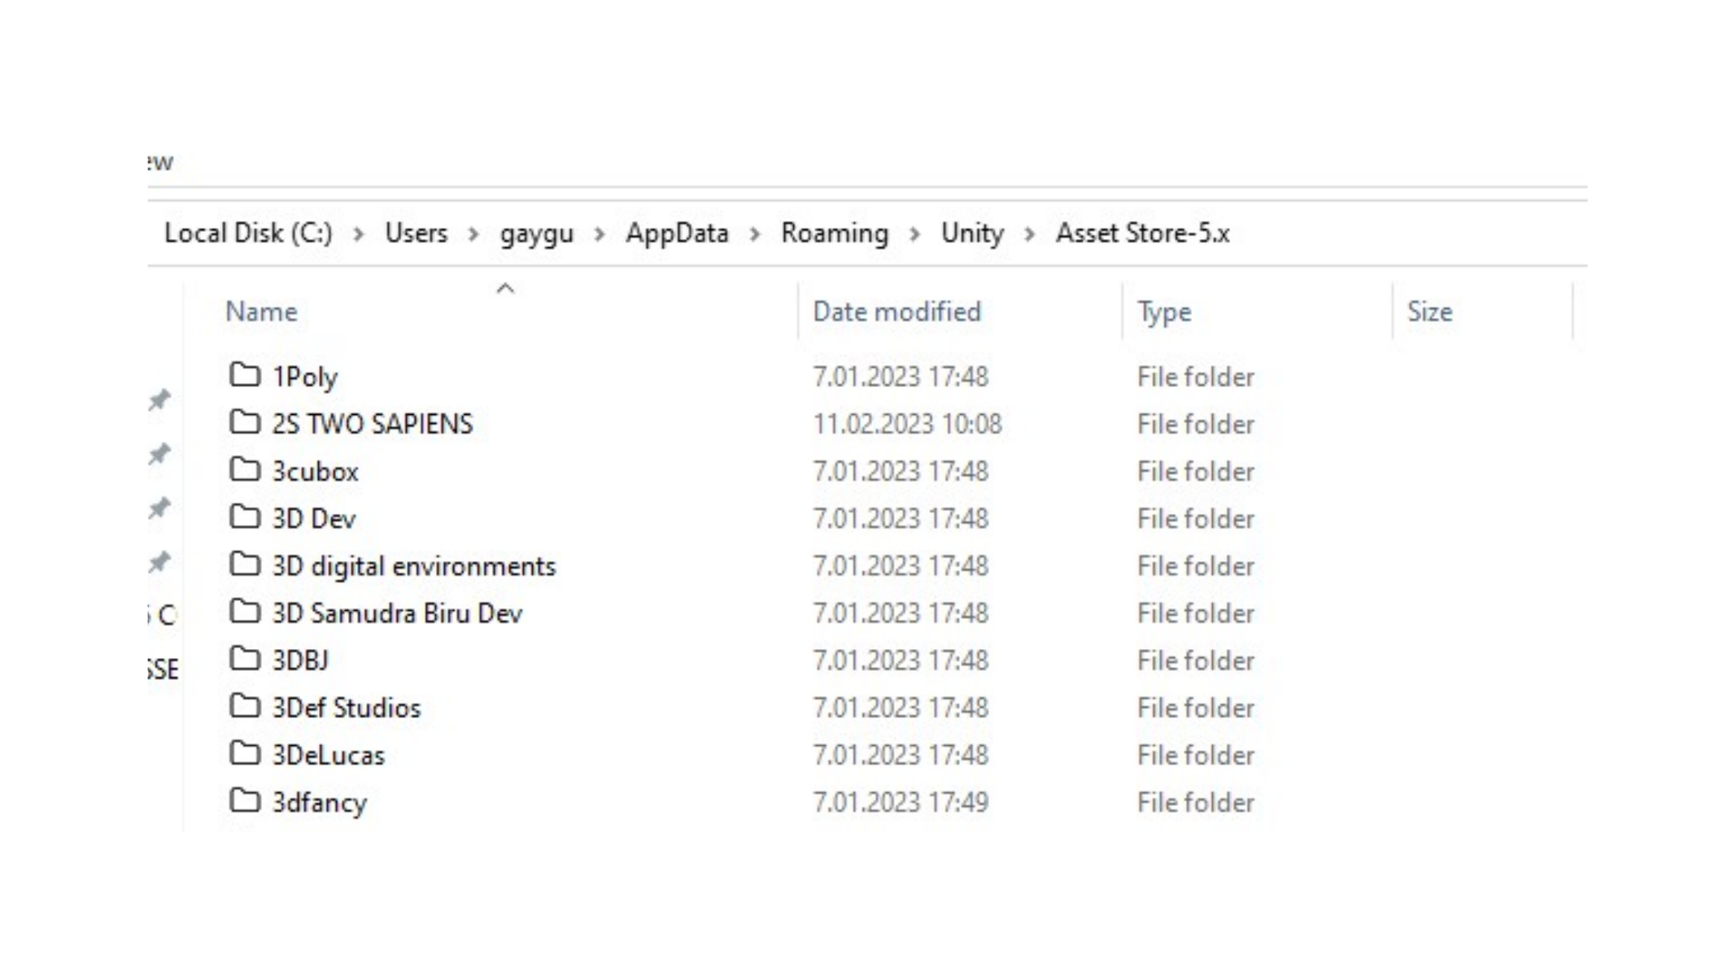This screenshot has height=976, width=1736.
Task: Click the 3Def Studios folder icon
Action: click(245, 705)
